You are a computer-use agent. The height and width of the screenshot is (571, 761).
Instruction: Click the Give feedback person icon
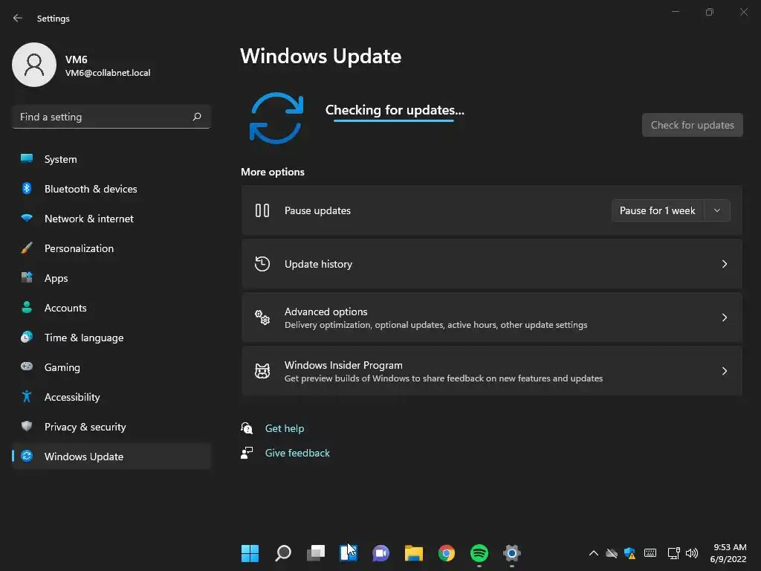click(x=247, y=453)
